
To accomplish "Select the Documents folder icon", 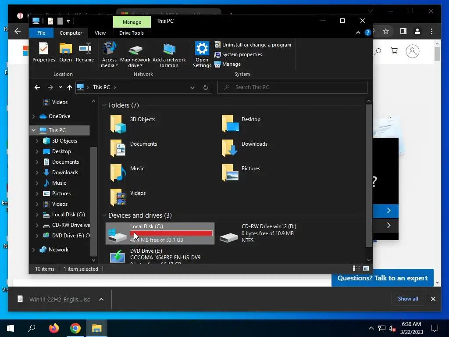I will (x=118, y=148).
